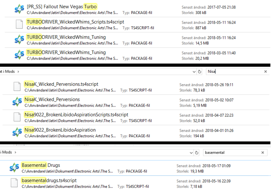271x191 pixels.
Task: Click the date 2018-04-01 01:26
Action: click(219, 130)
